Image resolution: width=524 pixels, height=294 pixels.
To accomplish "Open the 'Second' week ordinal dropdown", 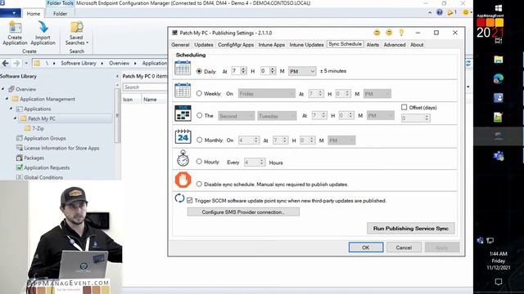I will (237, 116).
